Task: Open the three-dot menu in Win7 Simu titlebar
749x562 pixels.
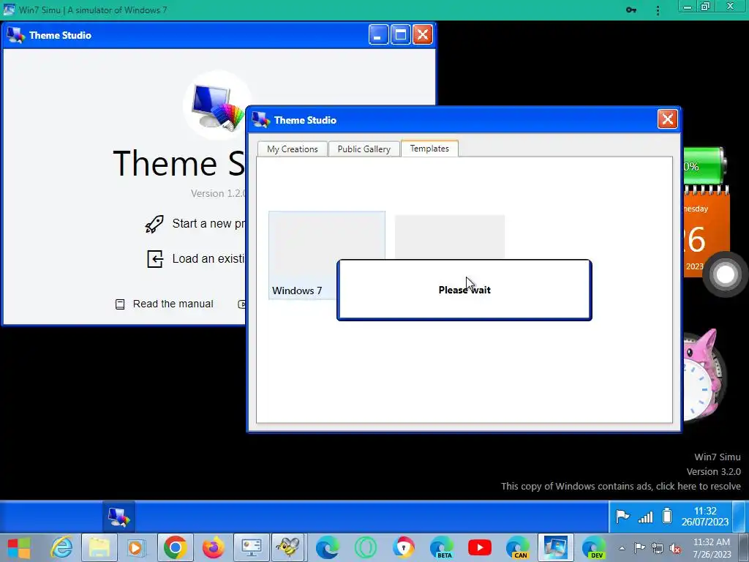Action: click(x=658, y=10)
